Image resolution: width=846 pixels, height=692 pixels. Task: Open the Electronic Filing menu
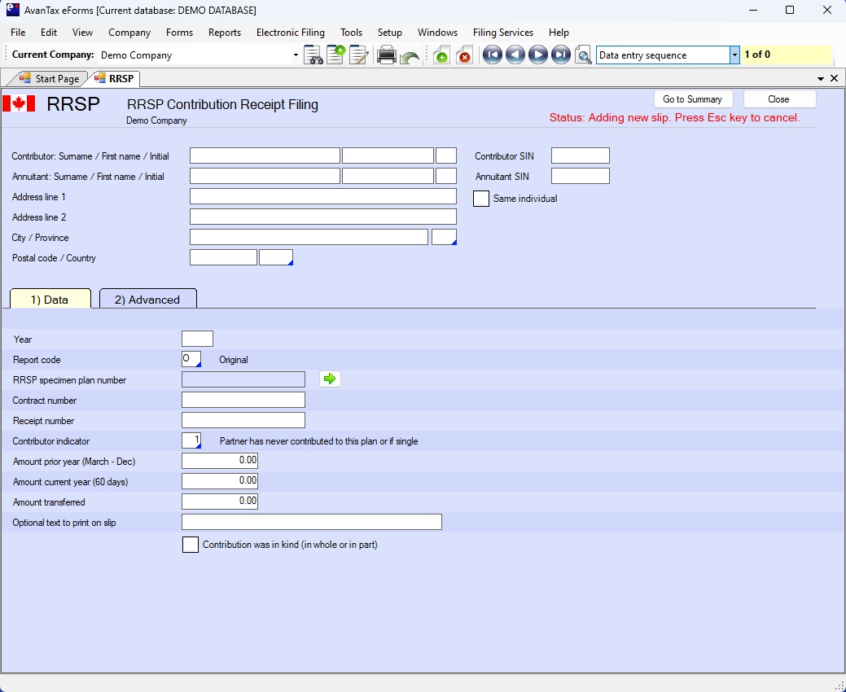tap(290, 33)
